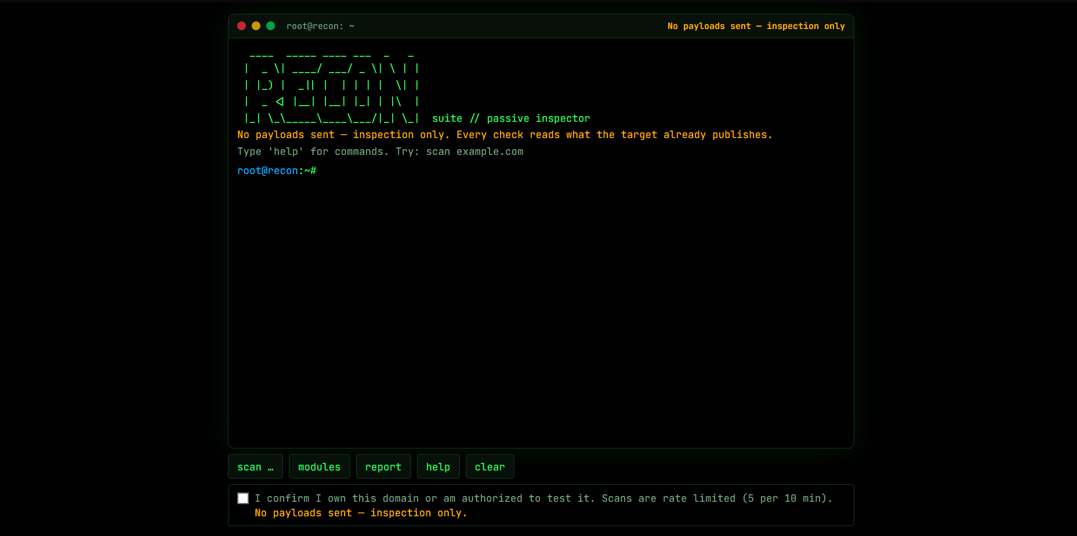Click the yellow minimize dot in title bar
Viewport: 1077px width, 536px height.
pos(256,26)
